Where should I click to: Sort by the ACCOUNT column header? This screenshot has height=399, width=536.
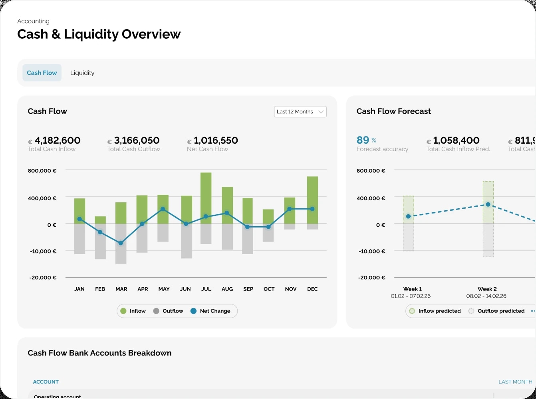(x=46, y=382)
